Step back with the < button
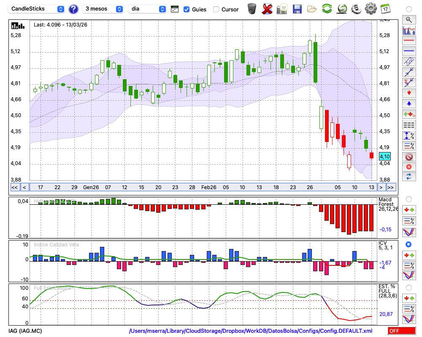 (x=24, y=187)
